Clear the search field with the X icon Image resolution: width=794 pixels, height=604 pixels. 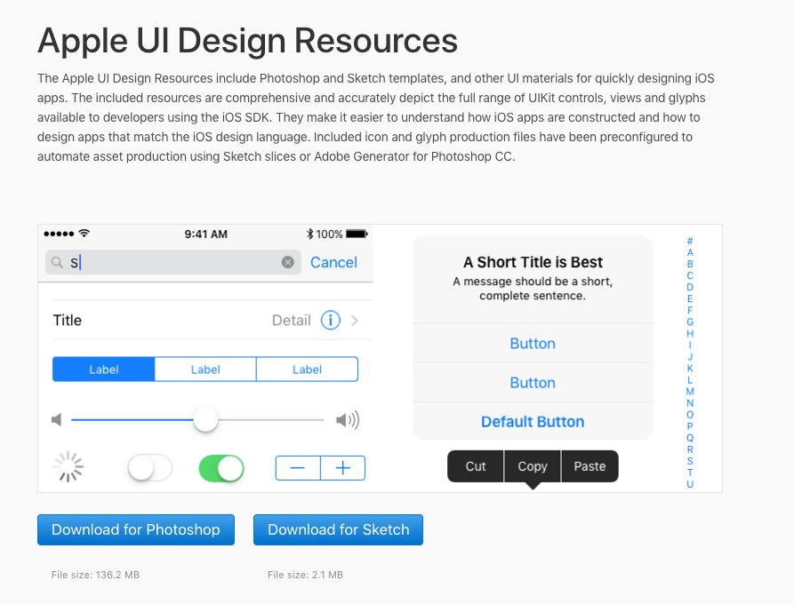coord(287,262)
